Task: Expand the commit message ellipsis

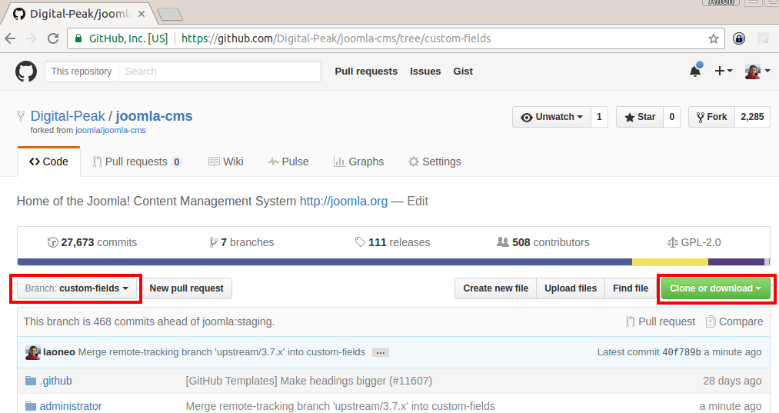Action: (x=379, y=352)
